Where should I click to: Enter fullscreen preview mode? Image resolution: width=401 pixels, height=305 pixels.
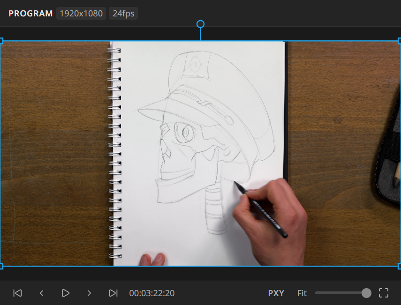tap(383, 293)
